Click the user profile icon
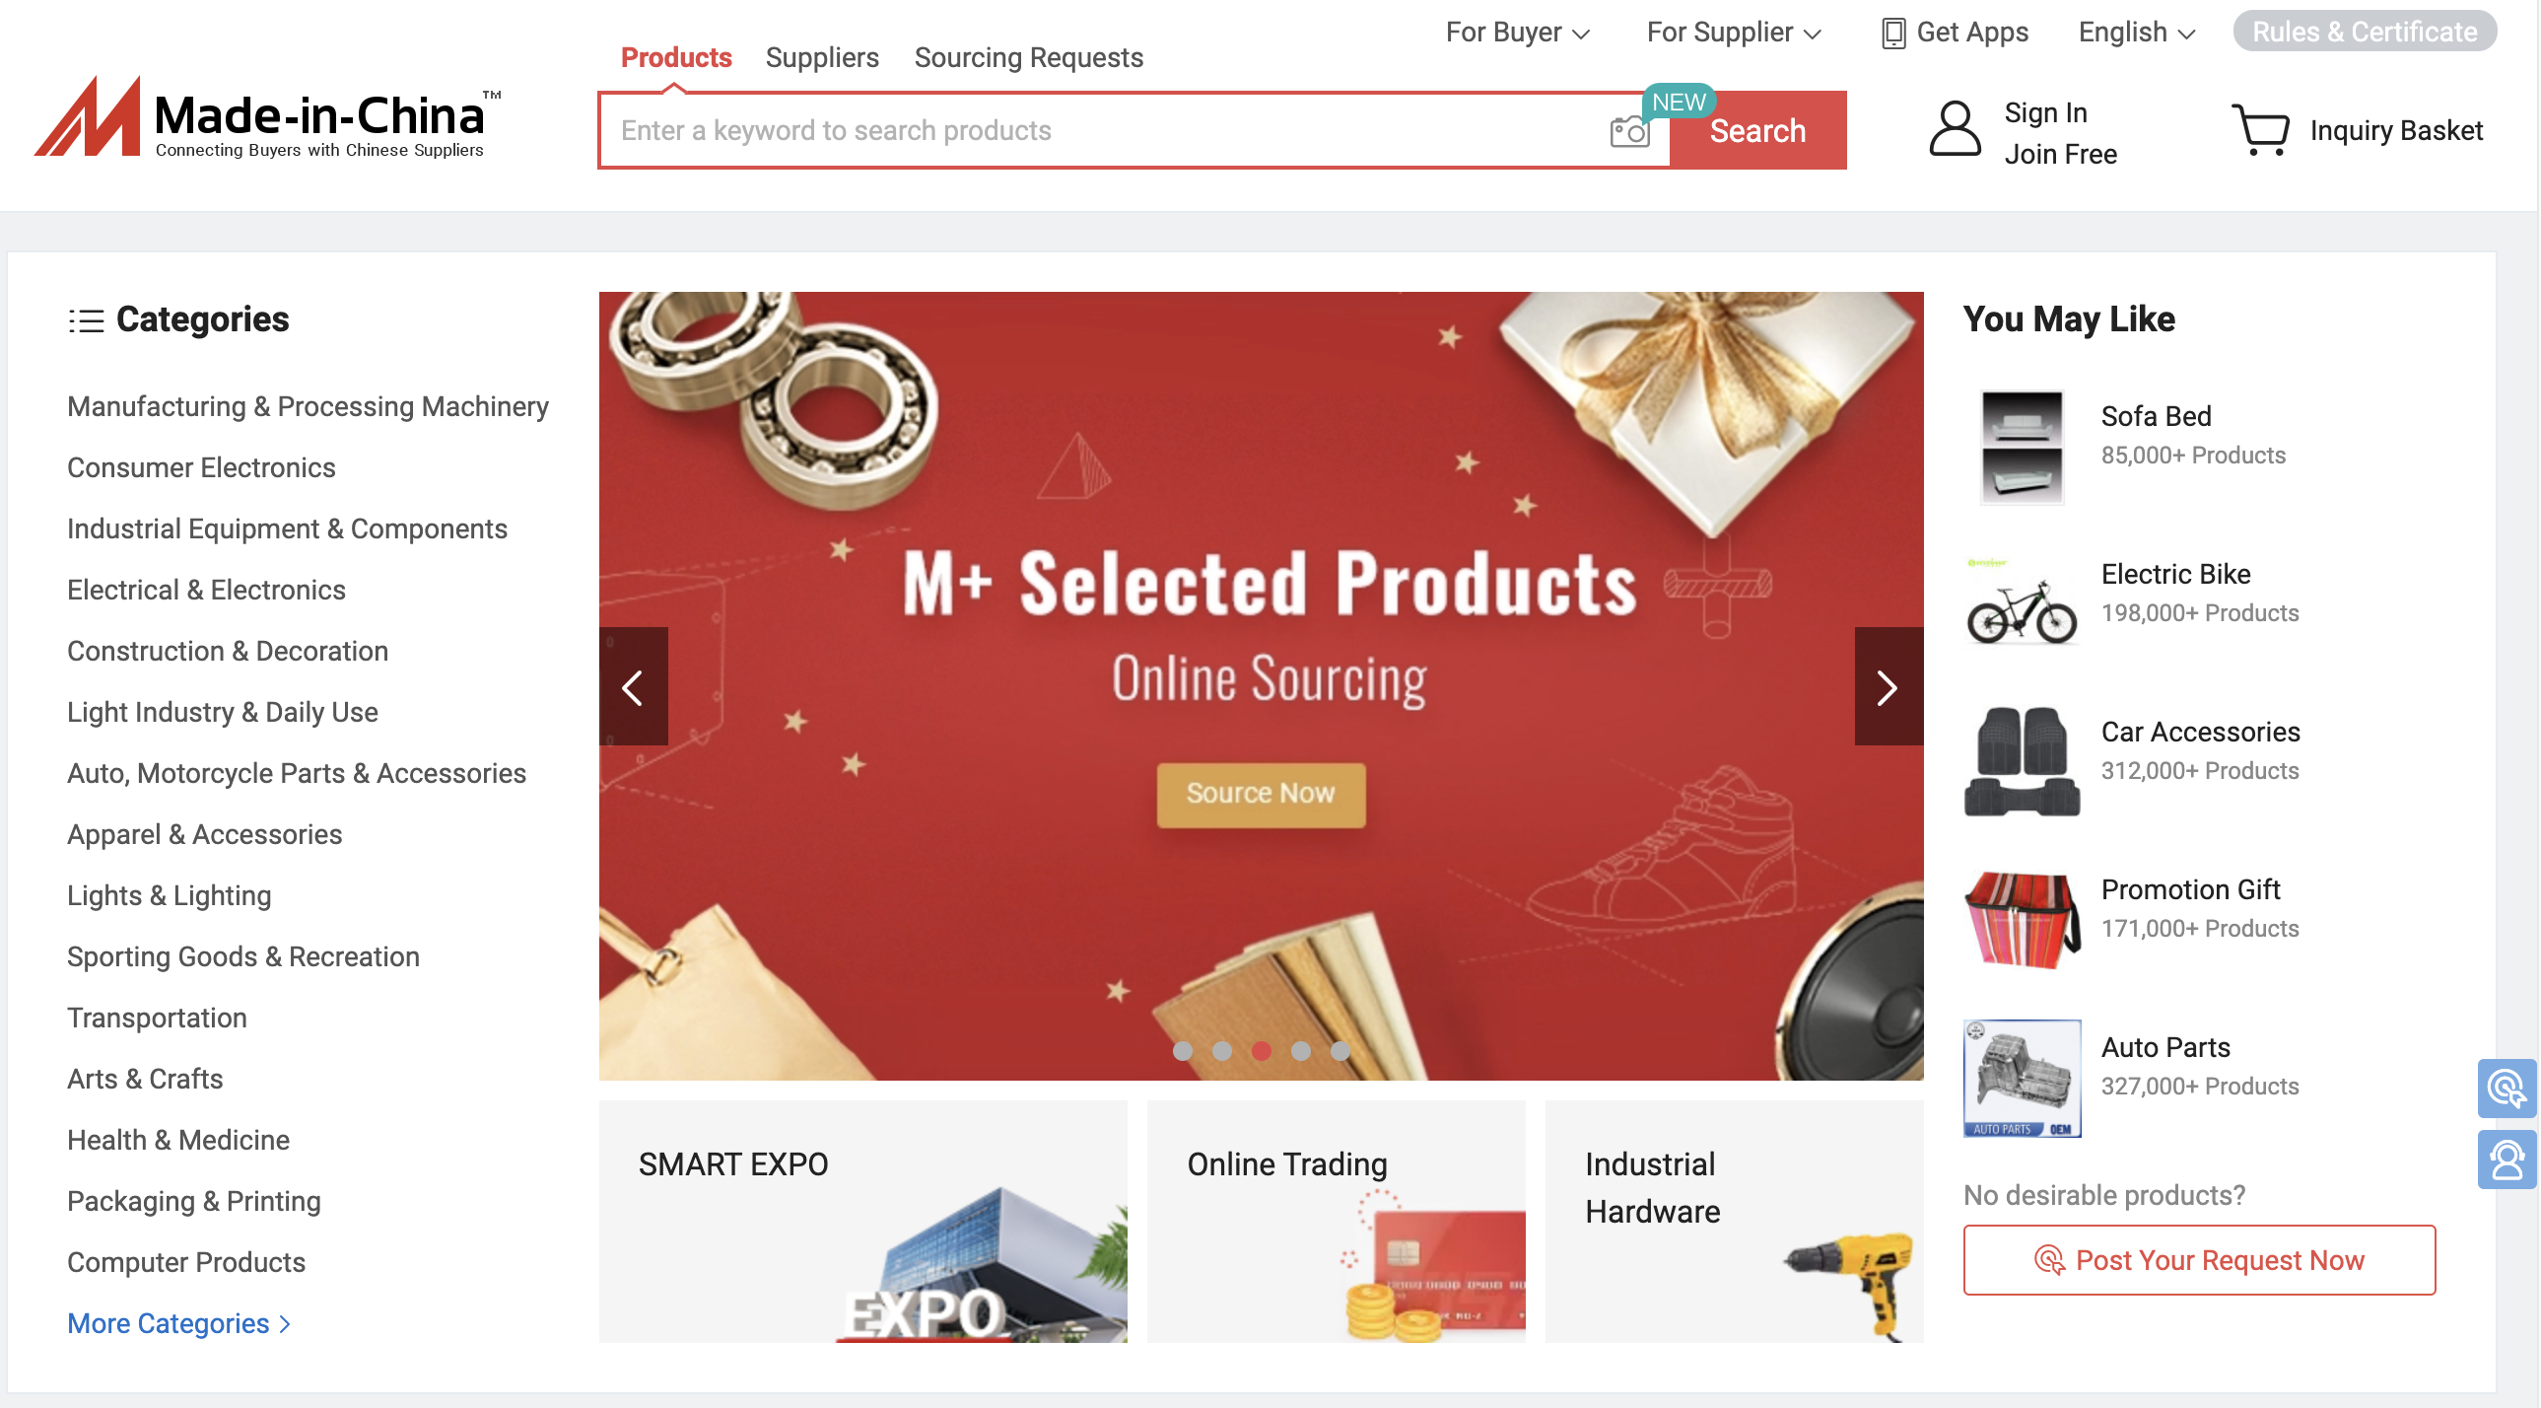This screenshot has width=2541, height=1408. [x=1955, y=129]
